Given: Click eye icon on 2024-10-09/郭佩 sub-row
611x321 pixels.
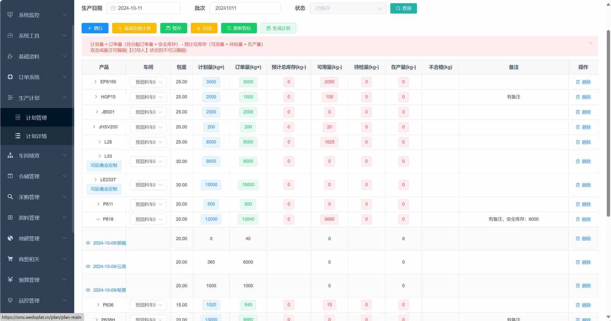Looking at the screenshot, I should point(88,243).
